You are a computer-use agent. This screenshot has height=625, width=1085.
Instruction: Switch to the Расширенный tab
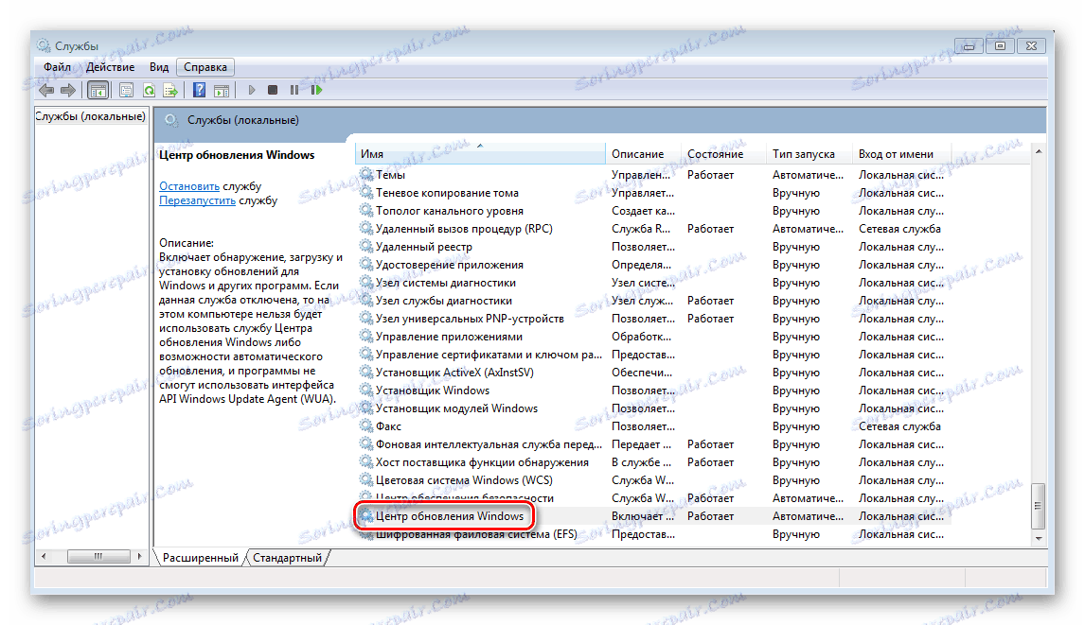click(x=202, y=557)
